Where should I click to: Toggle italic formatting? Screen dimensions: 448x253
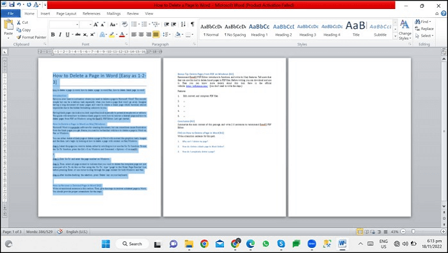tap(60, 35)
